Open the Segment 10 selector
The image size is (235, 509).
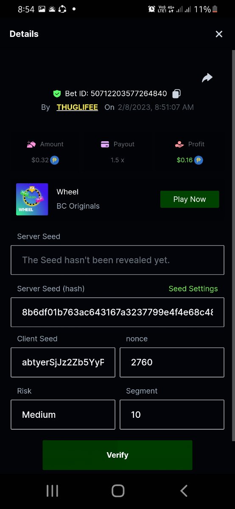coord(172,414)
